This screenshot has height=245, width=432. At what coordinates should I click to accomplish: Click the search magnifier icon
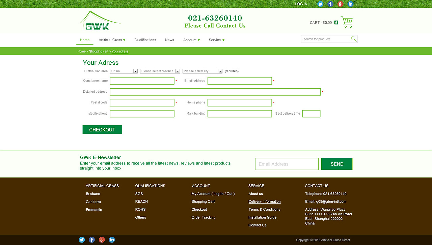click(354, 39)
